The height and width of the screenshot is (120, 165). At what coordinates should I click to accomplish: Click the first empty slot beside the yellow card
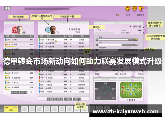pos(24,109)
